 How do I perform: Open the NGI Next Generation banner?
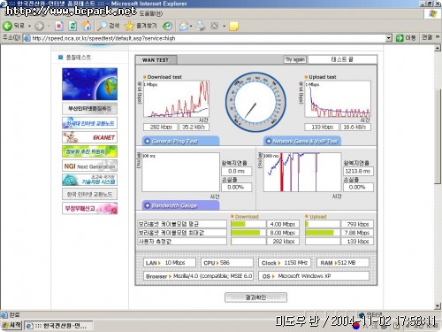pos(89,166)
